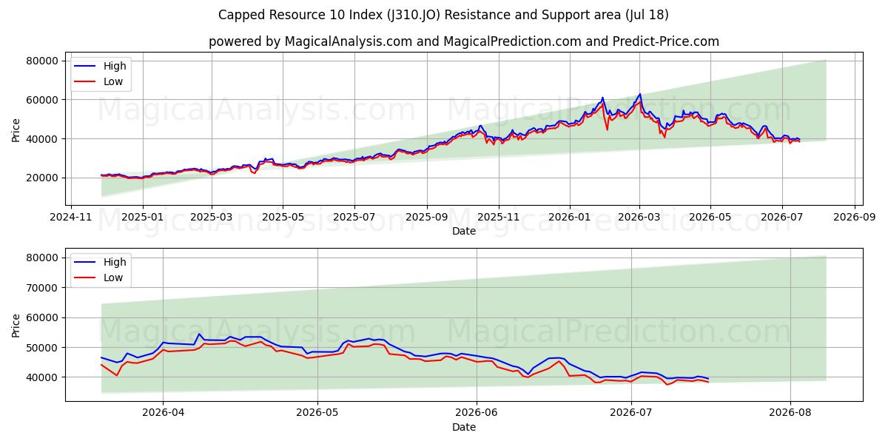Click the top chart x-axis label '2025-09'
The height and width of the screenshot is (444, 888).
click(x=426, y=218)
